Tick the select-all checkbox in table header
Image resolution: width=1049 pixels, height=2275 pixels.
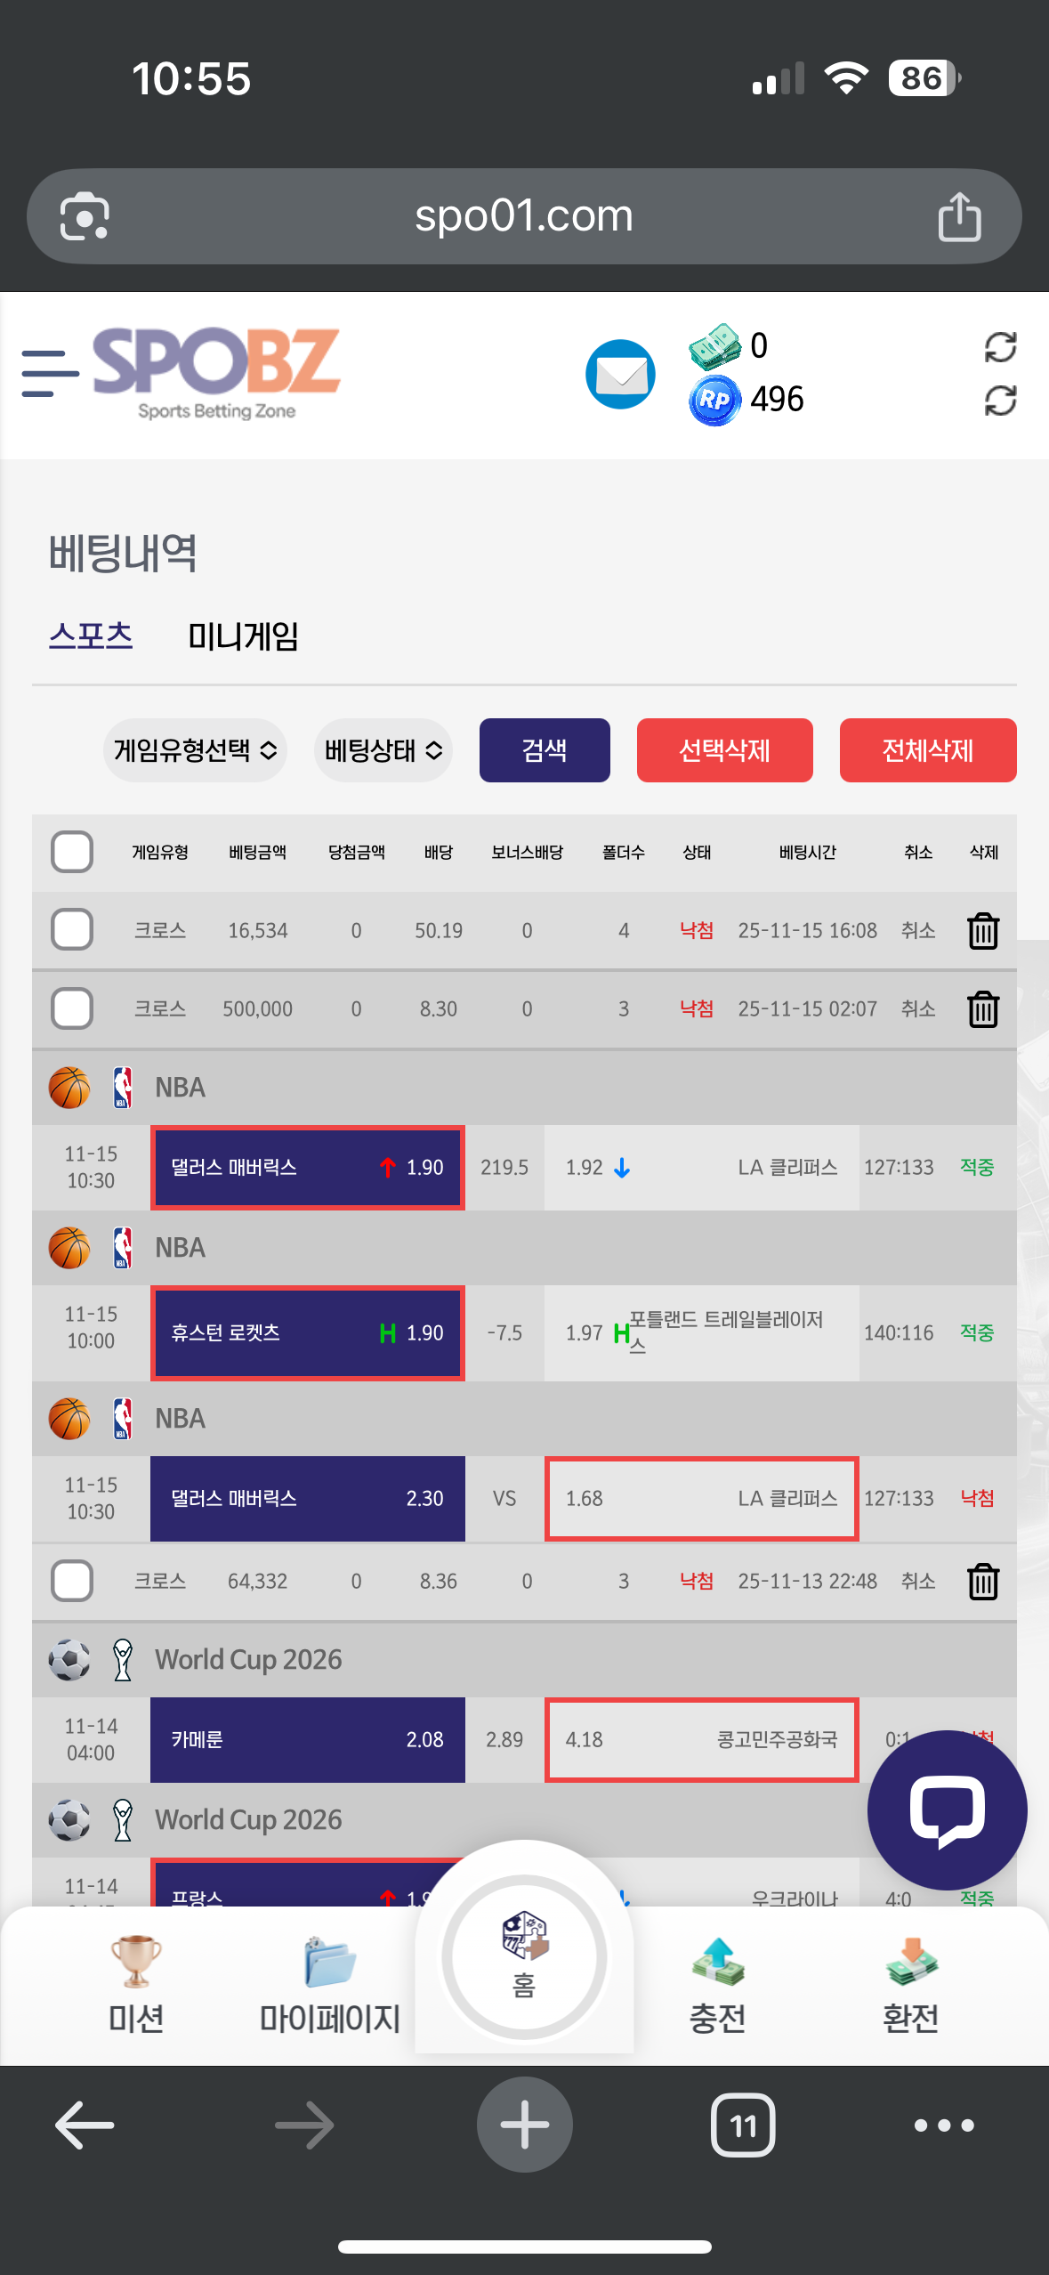[x=72, y=852]
